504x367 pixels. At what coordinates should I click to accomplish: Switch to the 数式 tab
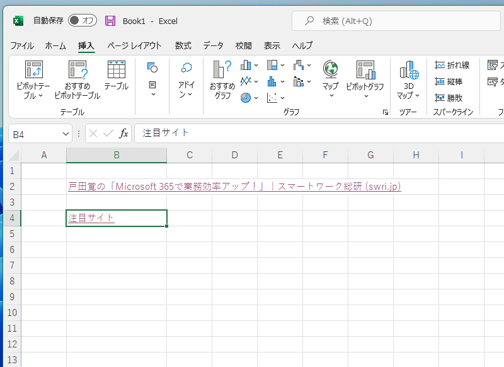pyautogui.click(x=183, y=45)
